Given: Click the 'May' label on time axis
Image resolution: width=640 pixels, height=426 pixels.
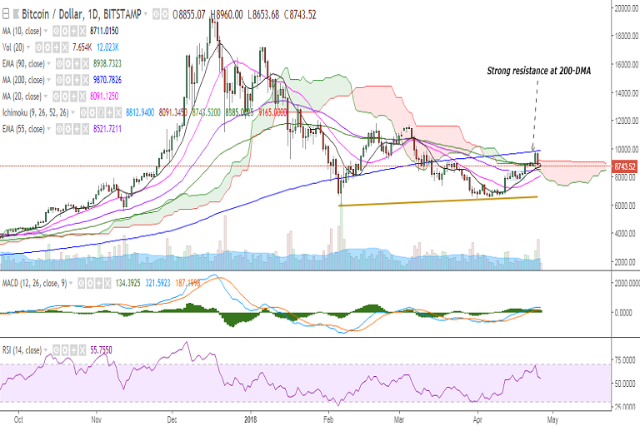Looking at the screenshot, I should (552, 419).
